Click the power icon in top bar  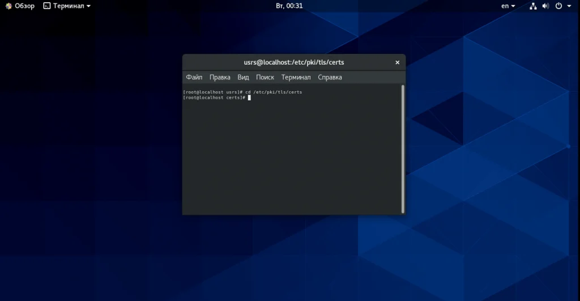[x=558, y=6]
